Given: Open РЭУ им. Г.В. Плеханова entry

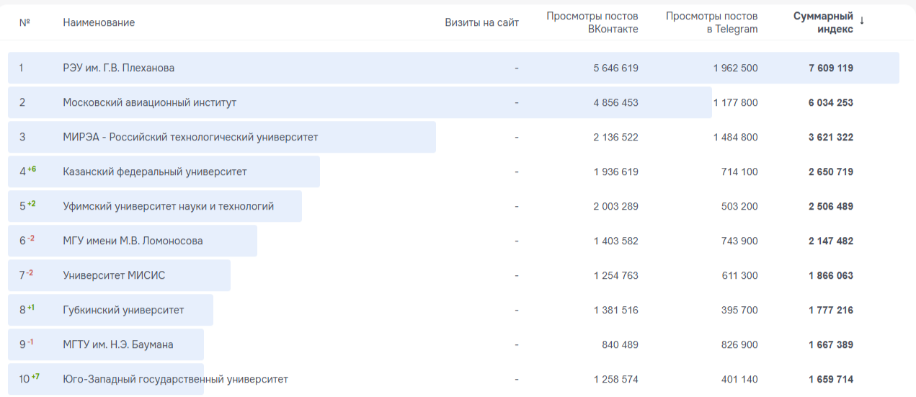Looking at the screenshot, I should 118,68.
